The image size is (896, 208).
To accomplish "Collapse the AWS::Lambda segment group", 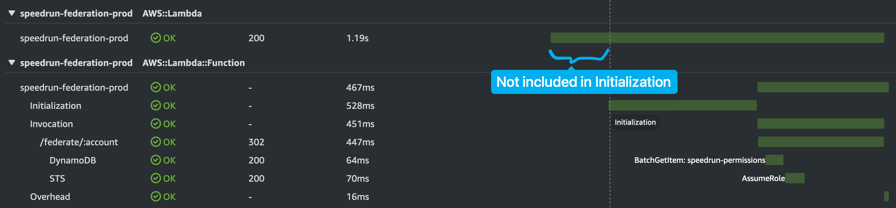I will click(x=12, y=13).
